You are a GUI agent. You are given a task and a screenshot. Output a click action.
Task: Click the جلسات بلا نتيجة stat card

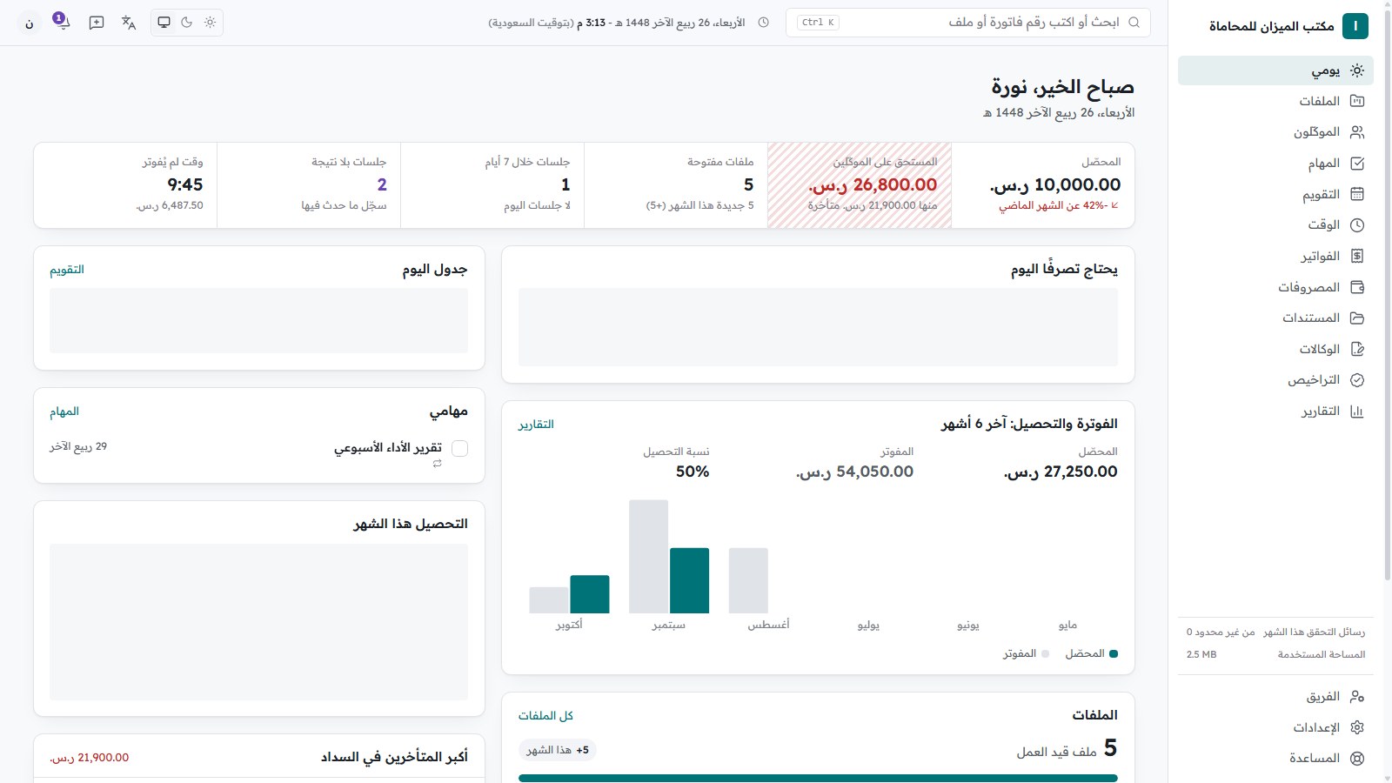tap(309, 185)
